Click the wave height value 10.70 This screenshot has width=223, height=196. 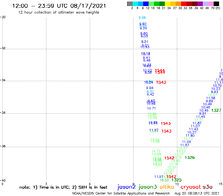point(217,86)
